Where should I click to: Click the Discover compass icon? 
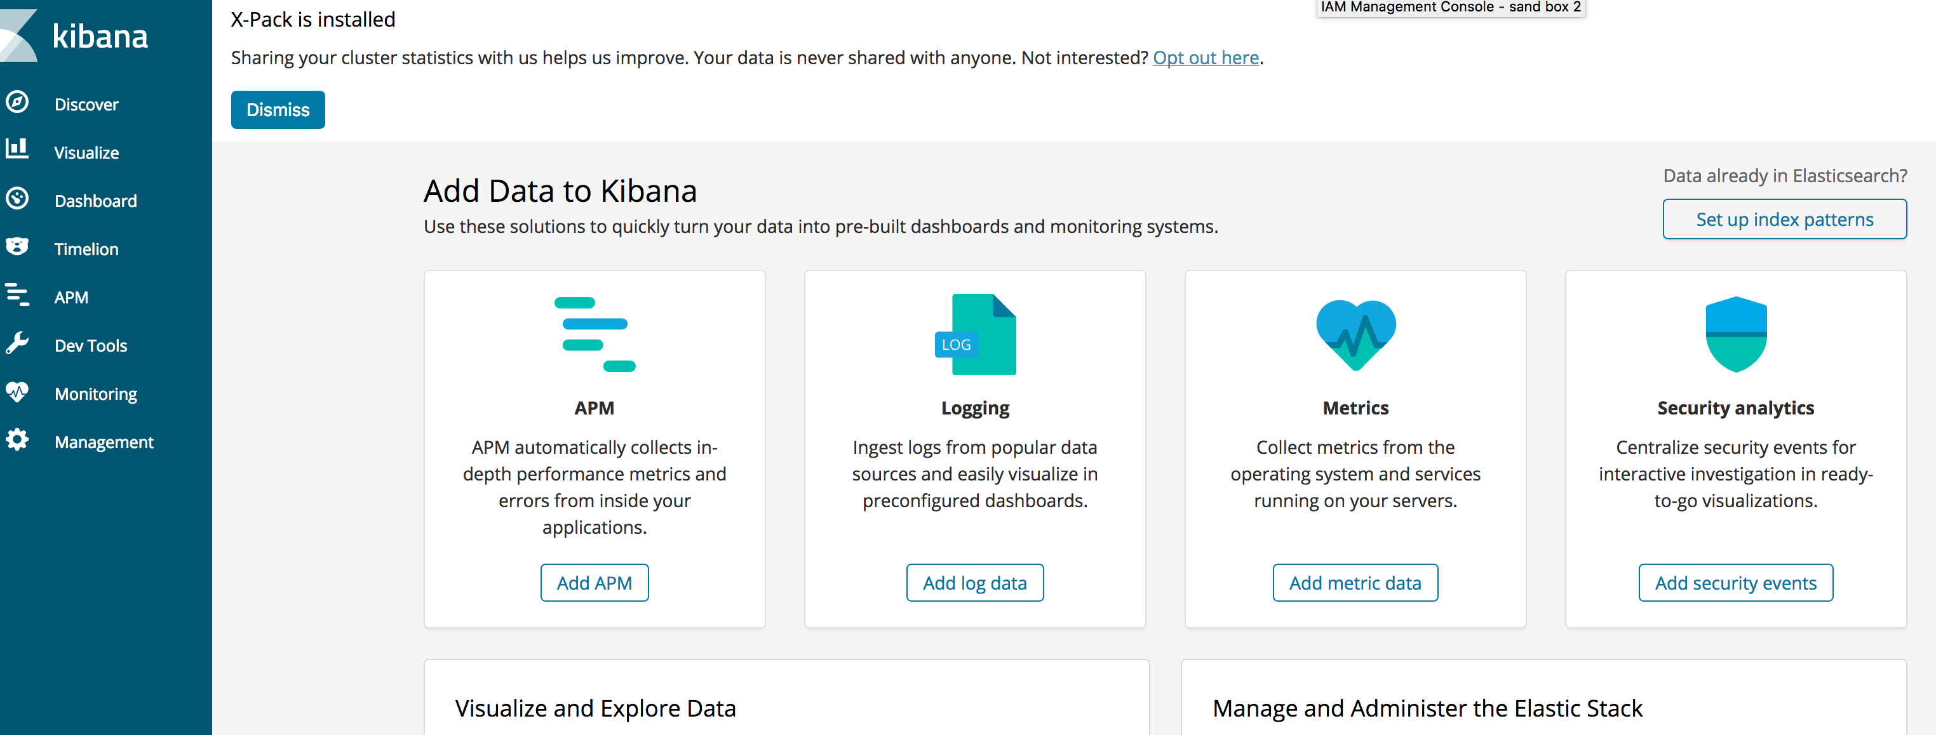pyautogui.click(x=17, y=102)
